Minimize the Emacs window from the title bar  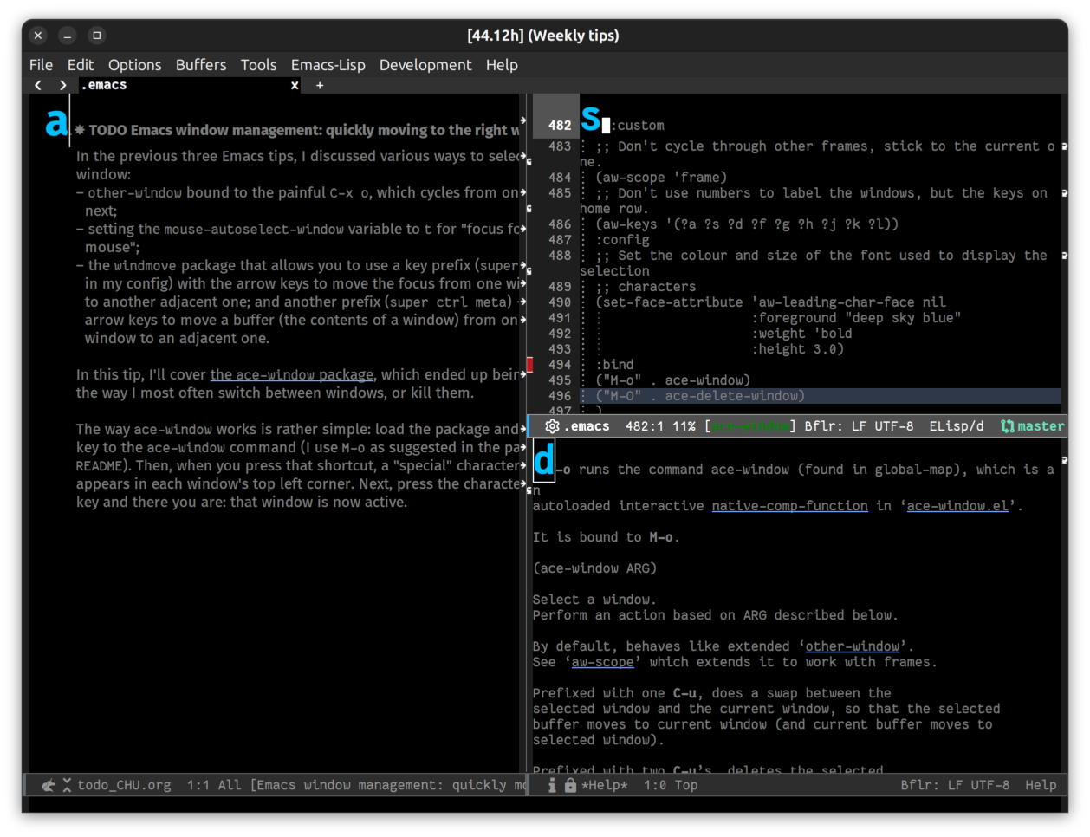pyautogui.click(x=68, y=36)
